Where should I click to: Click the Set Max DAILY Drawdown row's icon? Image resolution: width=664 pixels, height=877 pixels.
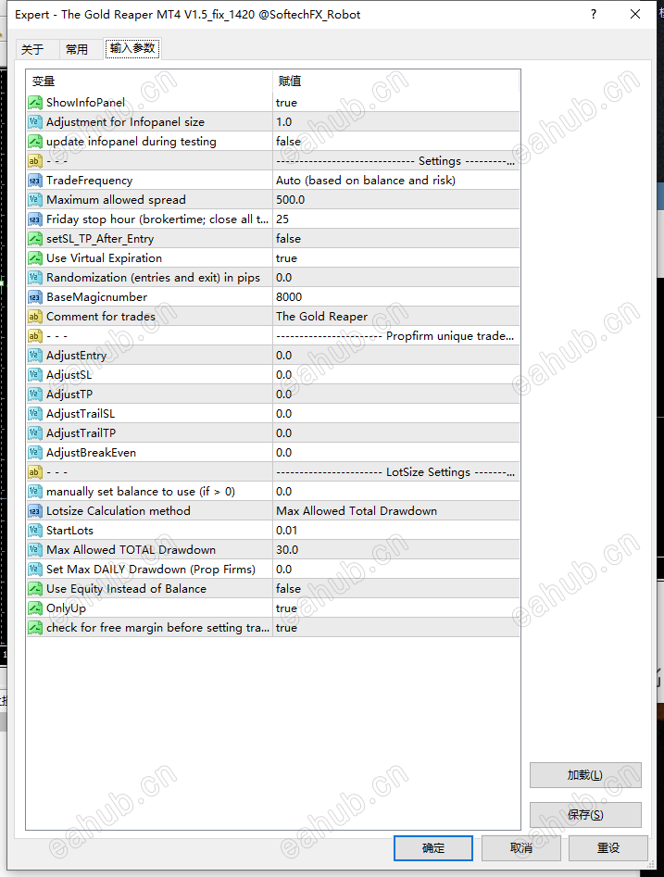[x=35, y=570]
